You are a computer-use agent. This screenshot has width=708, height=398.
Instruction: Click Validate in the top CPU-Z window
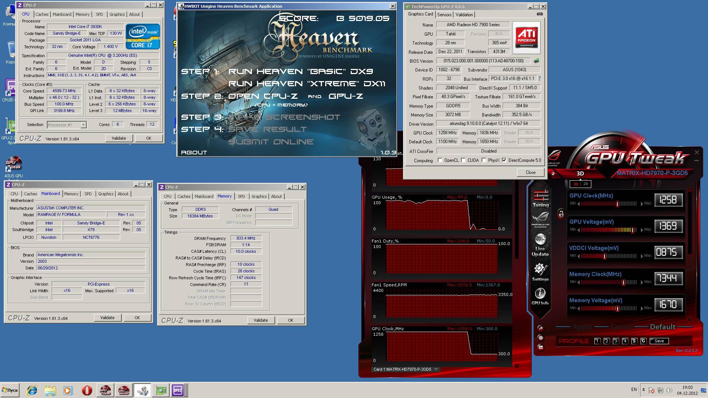point(119,138)
